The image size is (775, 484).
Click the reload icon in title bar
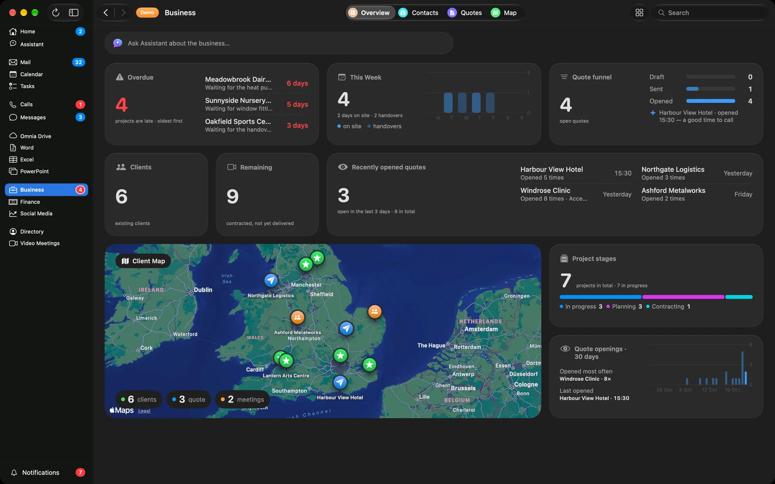coord(56,13)
